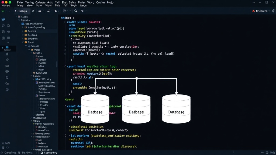
Task: Collapse the Ralts folder node
Action: [x=29, y=50]
